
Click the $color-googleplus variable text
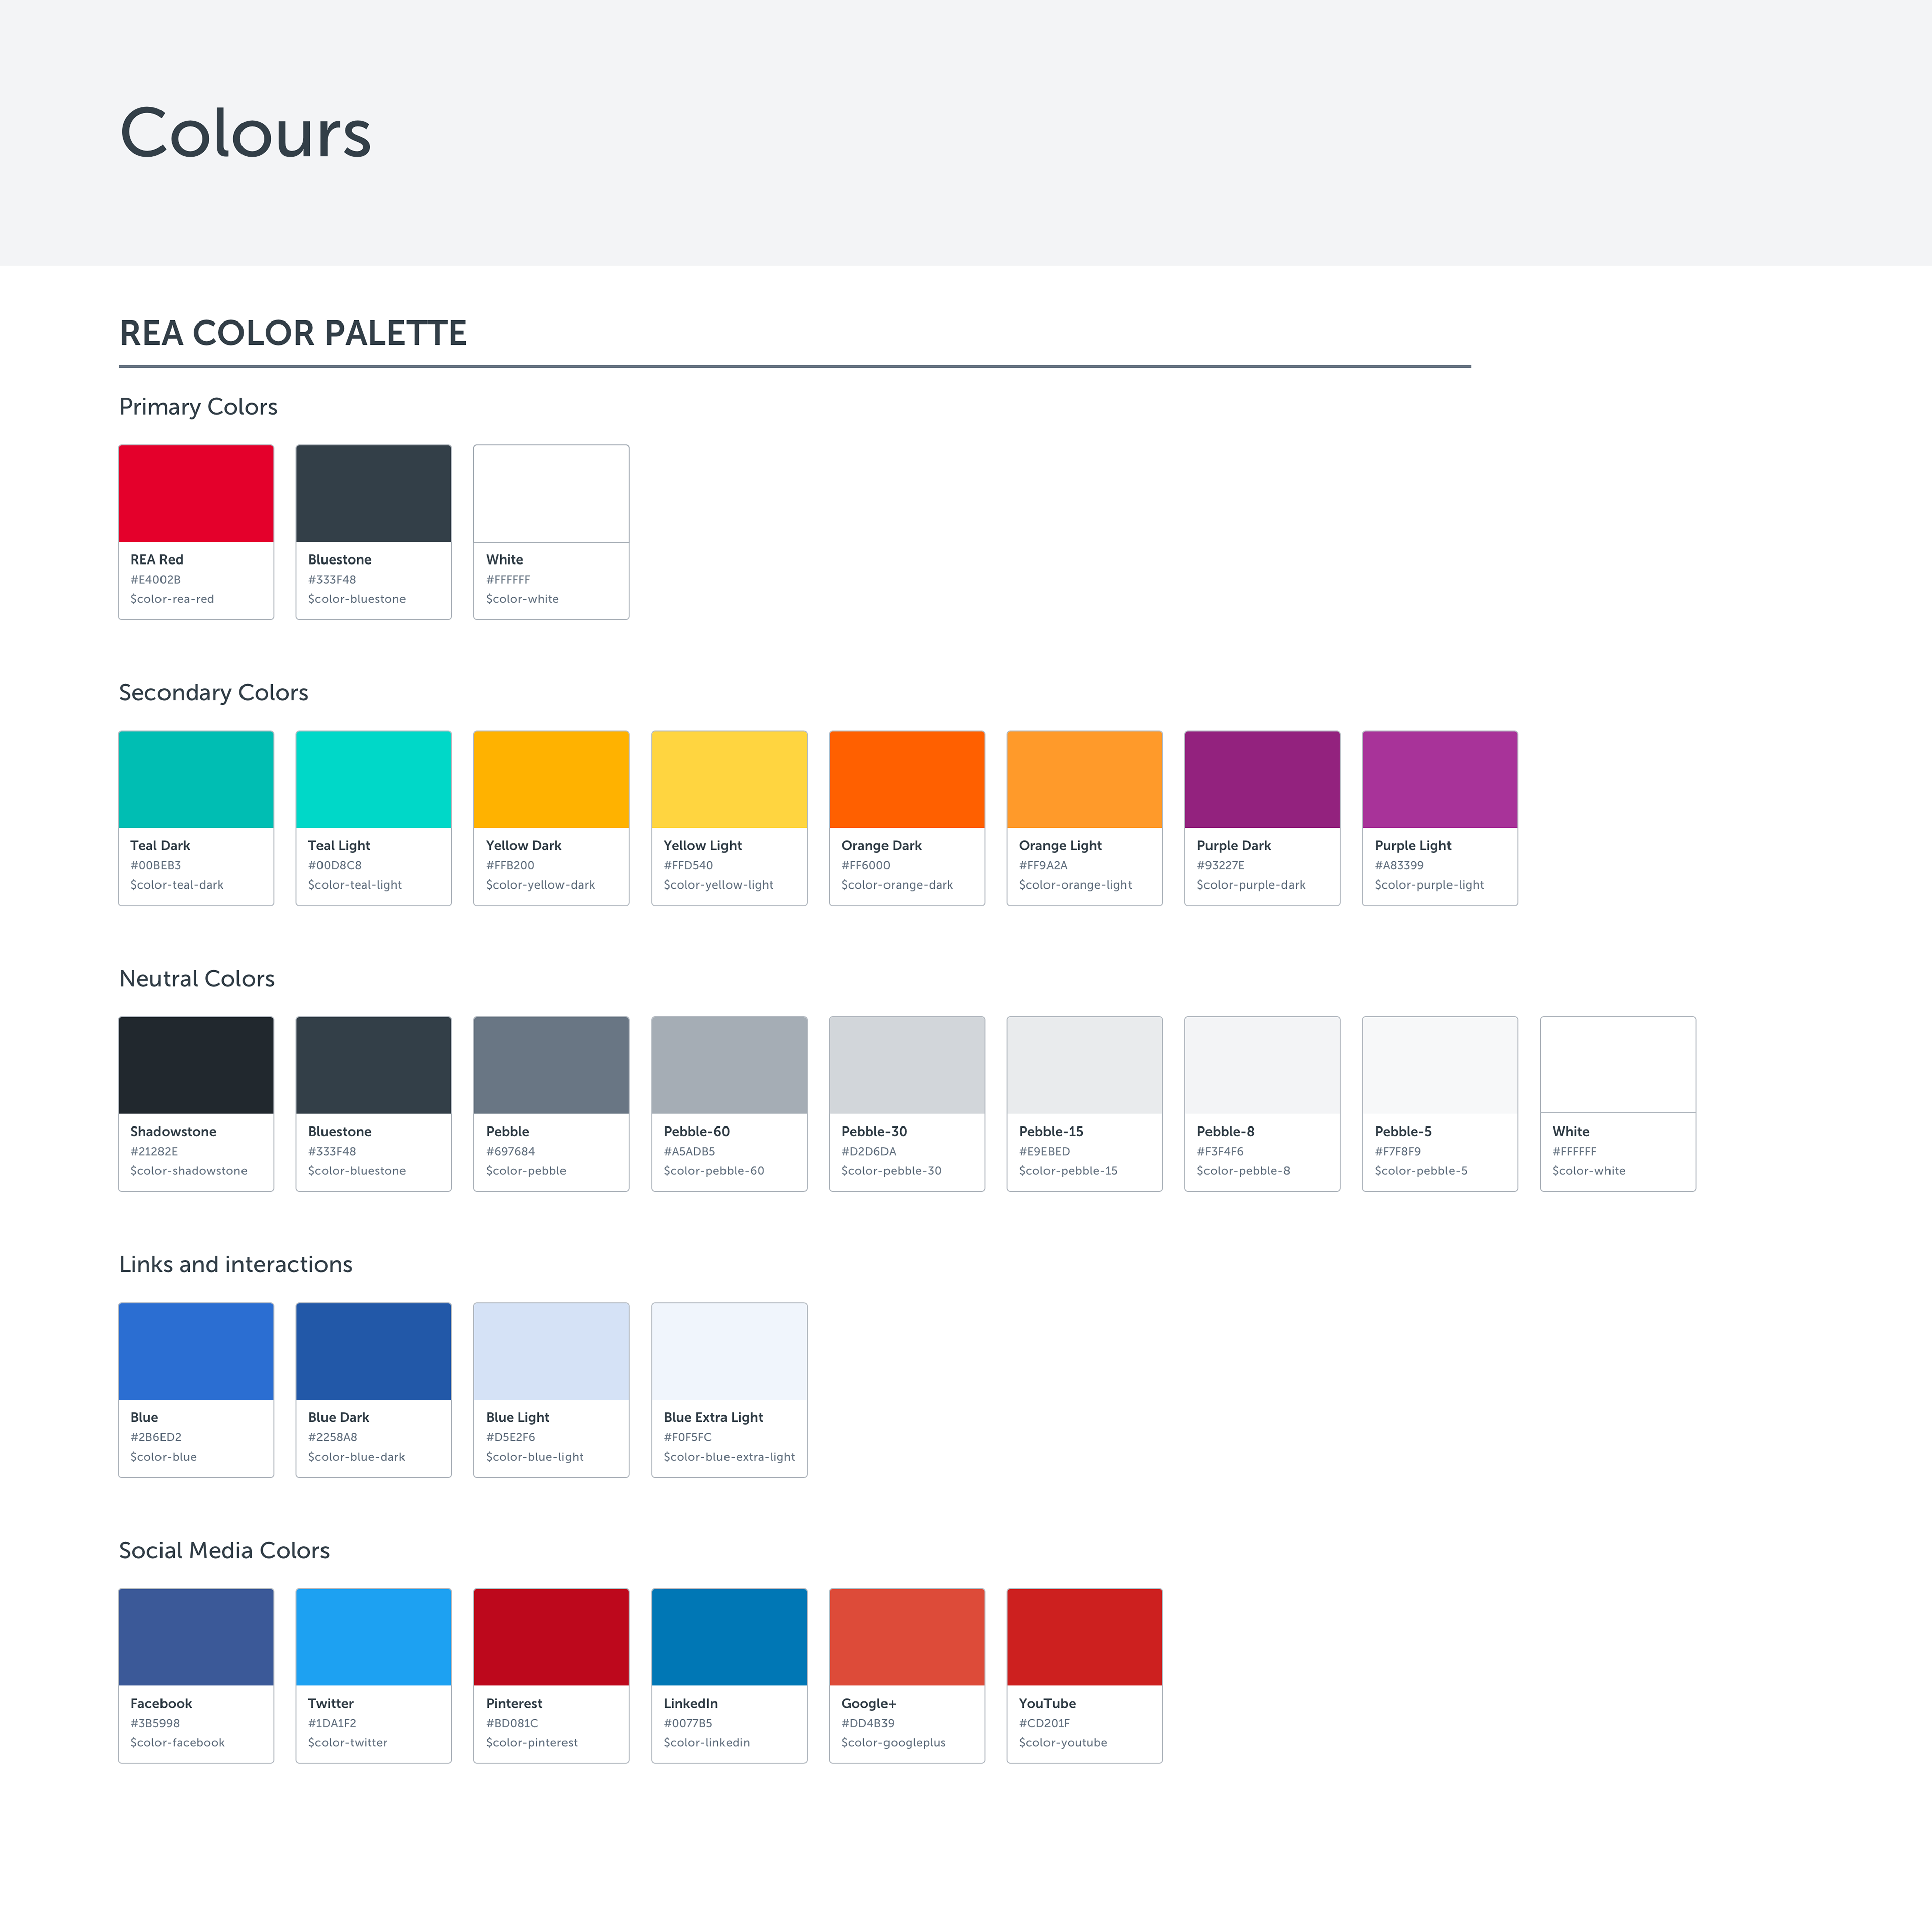pyautogui.click(x=893, y=1743)
